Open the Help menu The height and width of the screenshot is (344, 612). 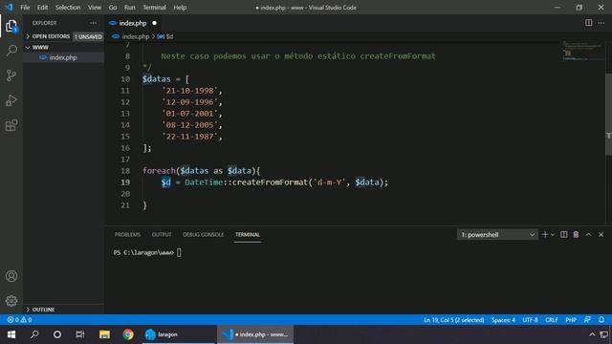(x=180, y=8)
